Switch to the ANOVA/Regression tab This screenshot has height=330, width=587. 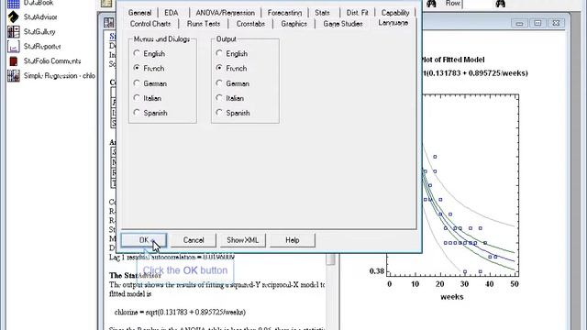(x=225, y=13)
